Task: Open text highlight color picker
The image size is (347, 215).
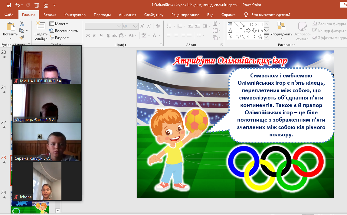Action: click(x=144, y=35)
